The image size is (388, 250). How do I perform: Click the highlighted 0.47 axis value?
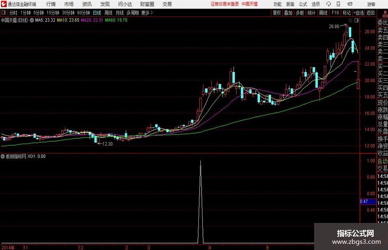click(x=367, y=202)
